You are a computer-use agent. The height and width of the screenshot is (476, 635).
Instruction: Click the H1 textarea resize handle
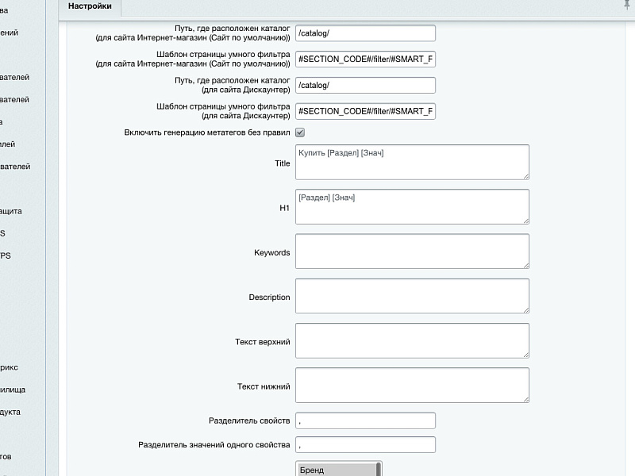coord(525,220)
